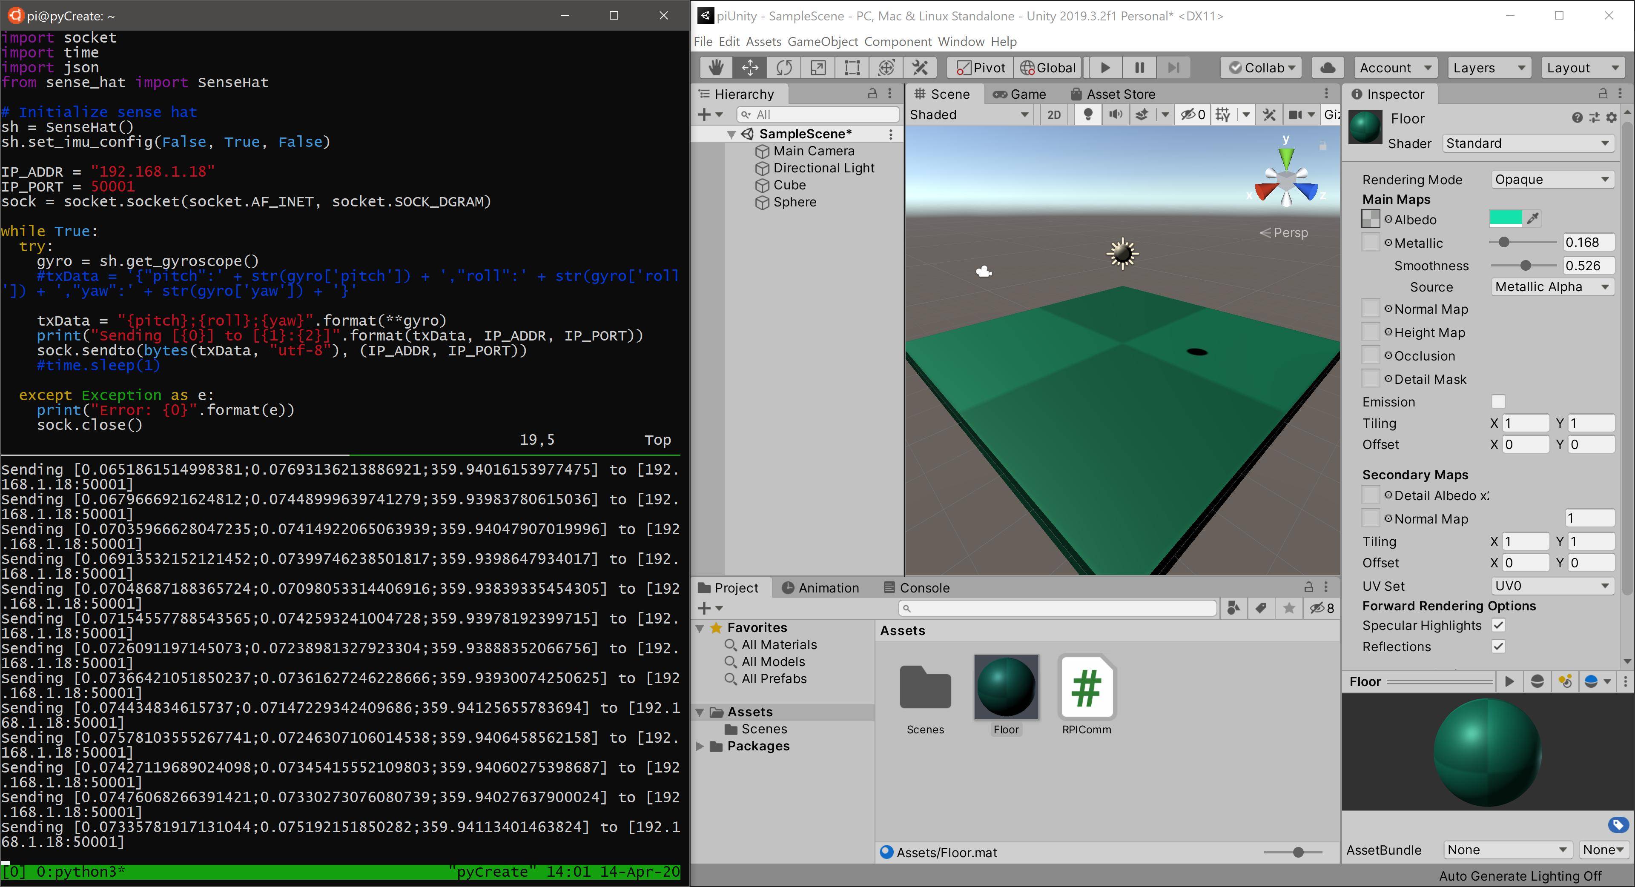Open the GameObject menu
Screen dimensions: 1635x887
coord(823,42)
